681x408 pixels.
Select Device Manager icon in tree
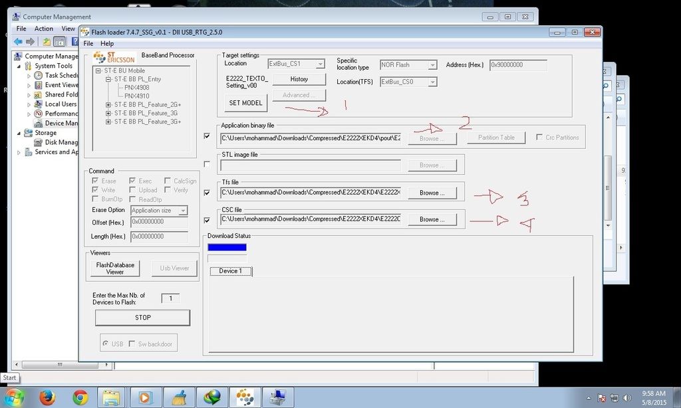click(x=38, y=124)
